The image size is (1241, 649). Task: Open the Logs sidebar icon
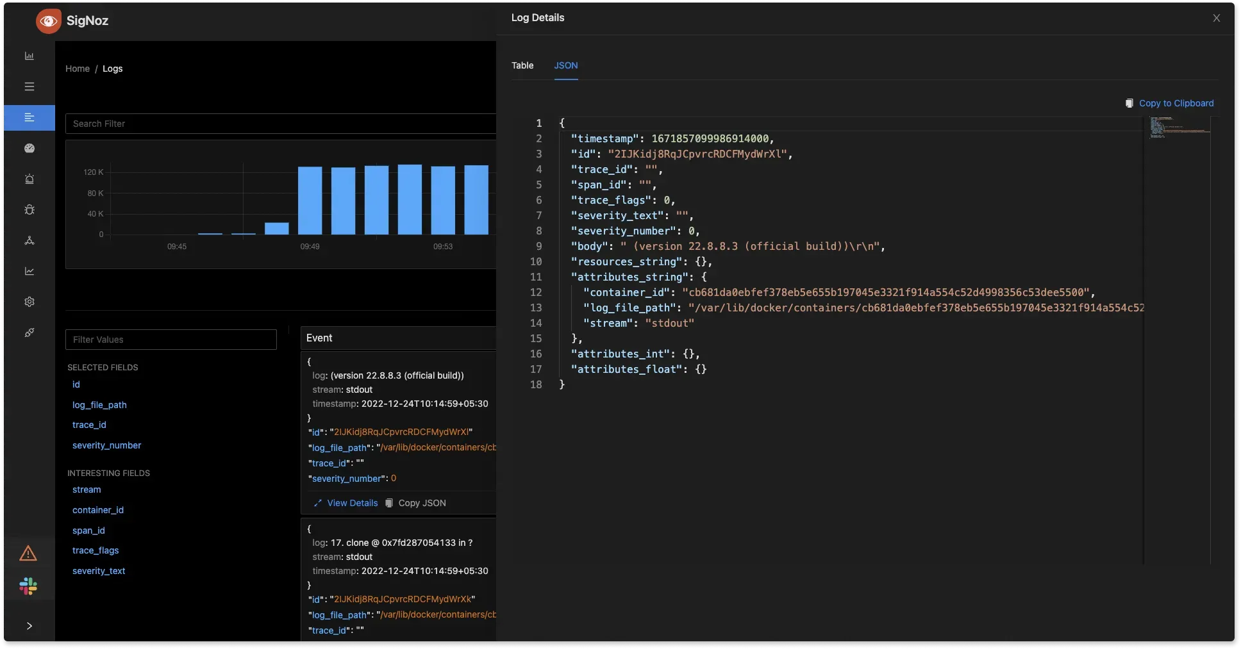tap(29, 117)
